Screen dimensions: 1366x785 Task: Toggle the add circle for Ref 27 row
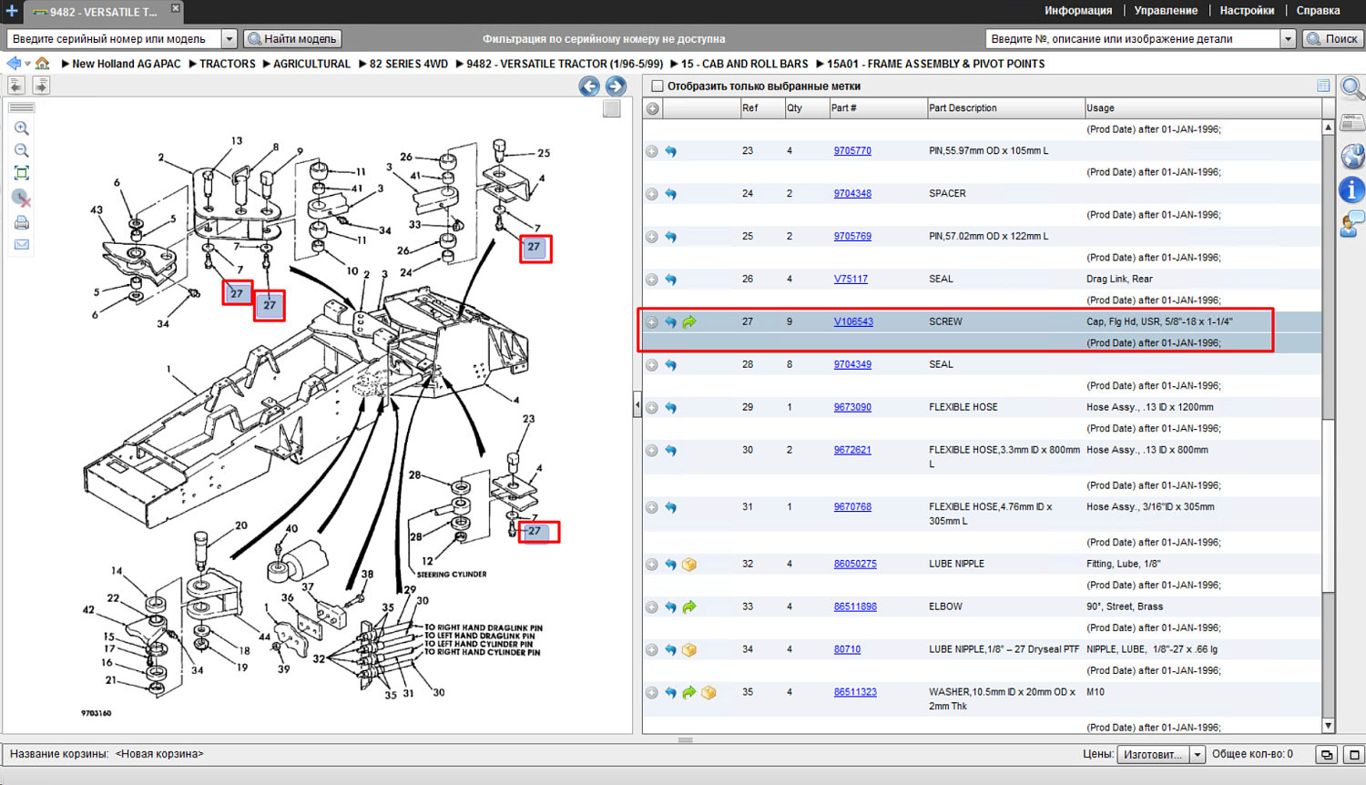click(x=652, y=322)
